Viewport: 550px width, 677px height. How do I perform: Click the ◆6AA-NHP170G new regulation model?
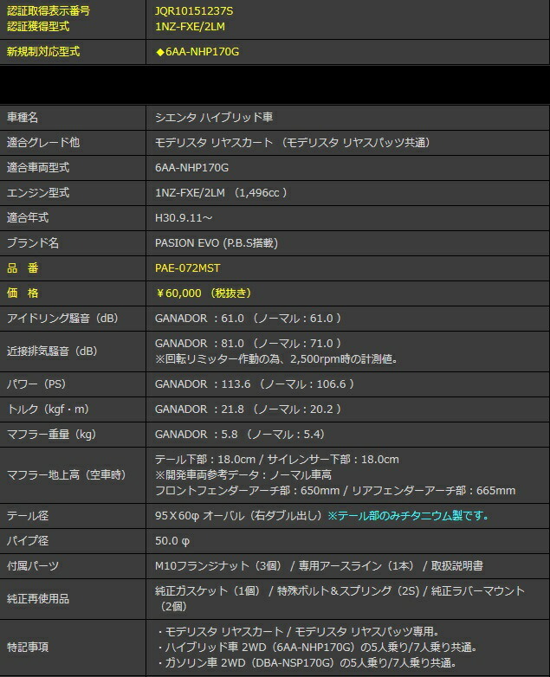(x=197, y=52)
